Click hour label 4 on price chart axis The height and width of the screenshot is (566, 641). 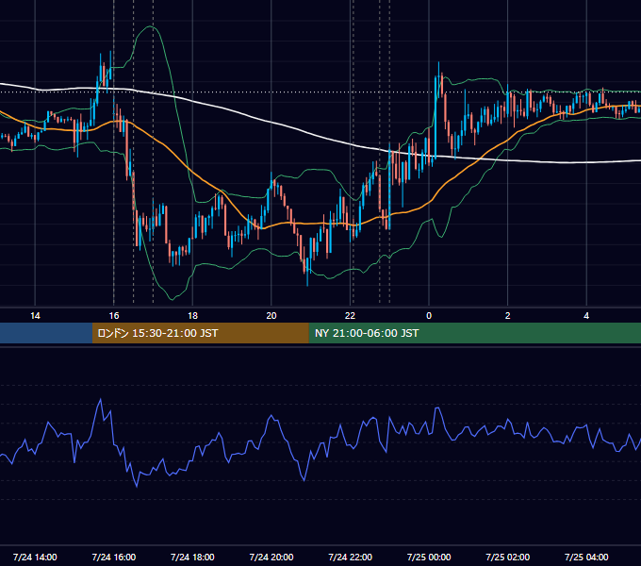point(586,316)
